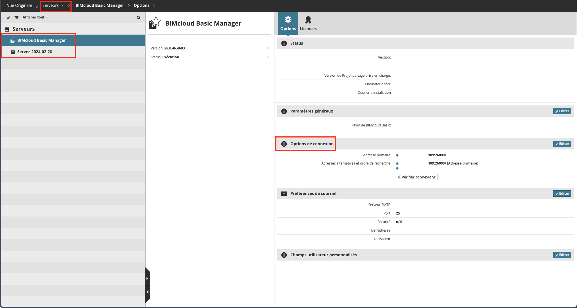Click the chevron after Options breadcrumb
This screenshot has width=577, height=308.
click(154, 5)
